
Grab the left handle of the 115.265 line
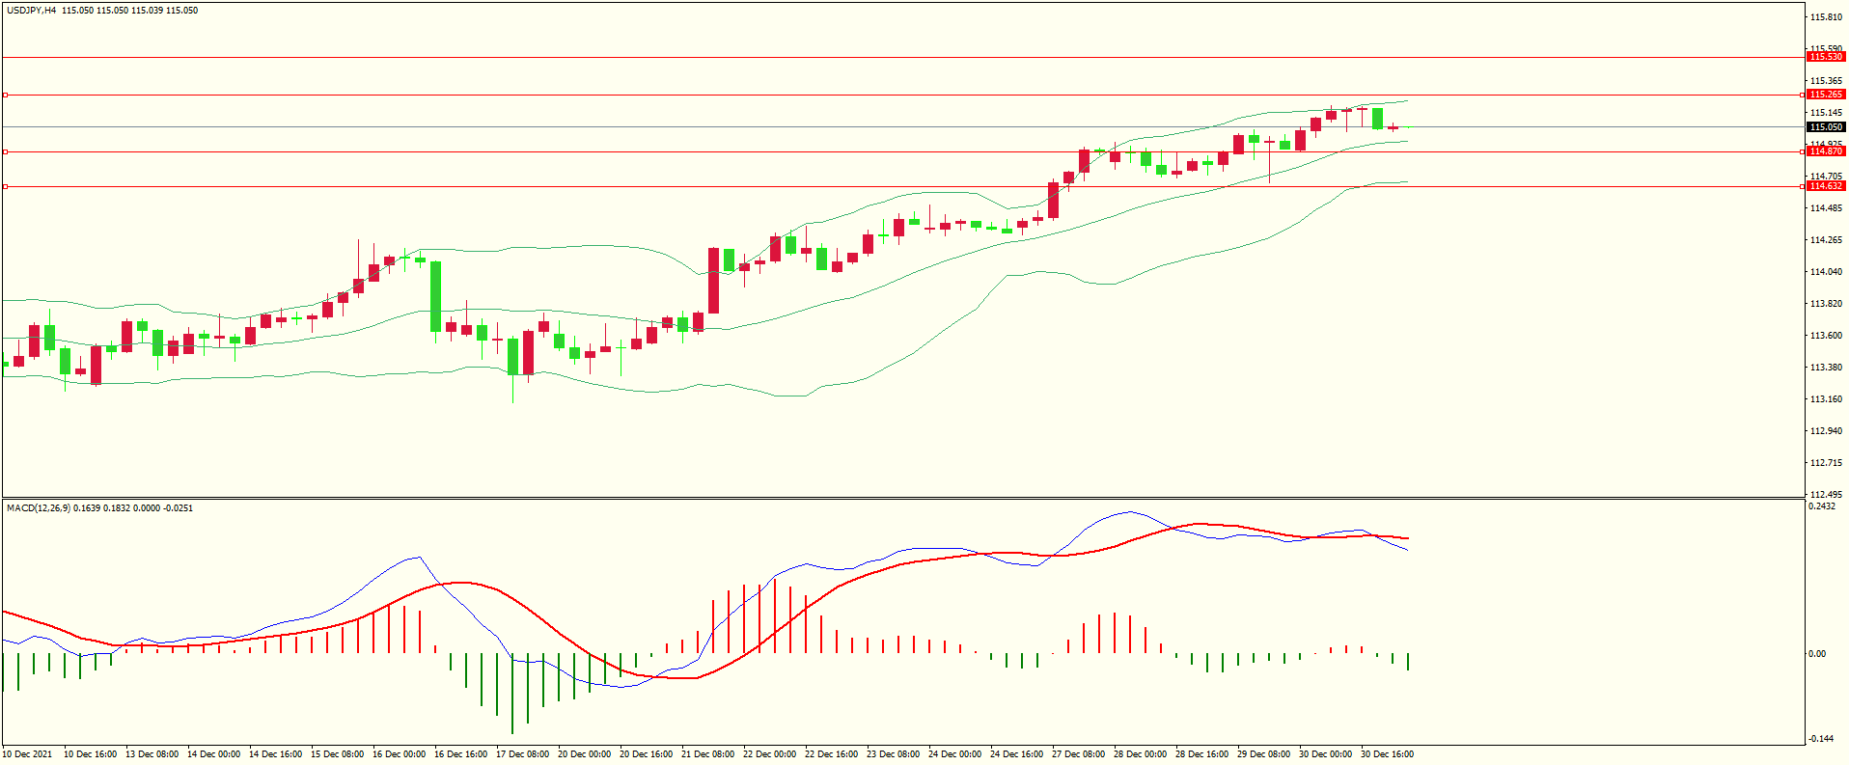[6, 95]
